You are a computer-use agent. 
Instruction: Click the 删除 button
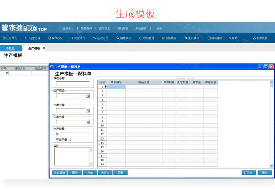[75, 173]
